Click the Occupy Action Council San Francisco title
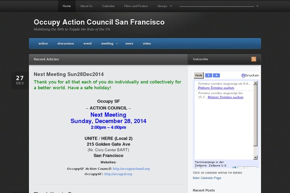Image resolution: width=290 pixels, height=193 pixels. [99, 22]
